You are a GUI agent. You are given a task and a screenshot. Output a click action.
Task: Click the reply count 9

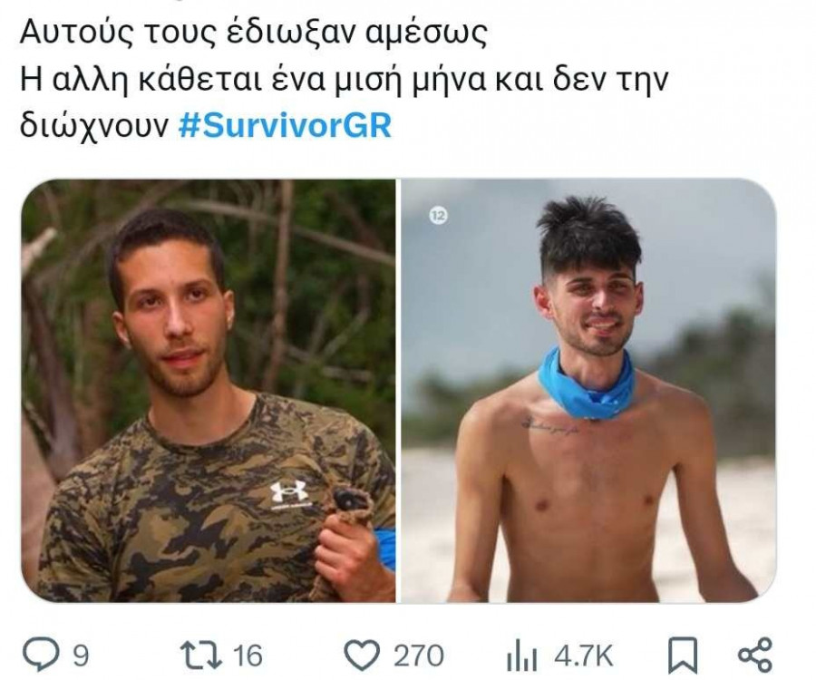(x=80, y=656)
